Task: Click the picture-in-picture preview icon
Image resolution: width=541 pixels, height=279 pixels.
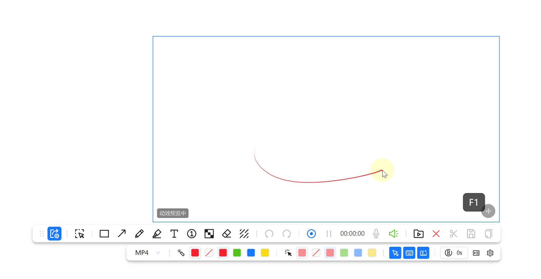Action: [x=476, y=253]
